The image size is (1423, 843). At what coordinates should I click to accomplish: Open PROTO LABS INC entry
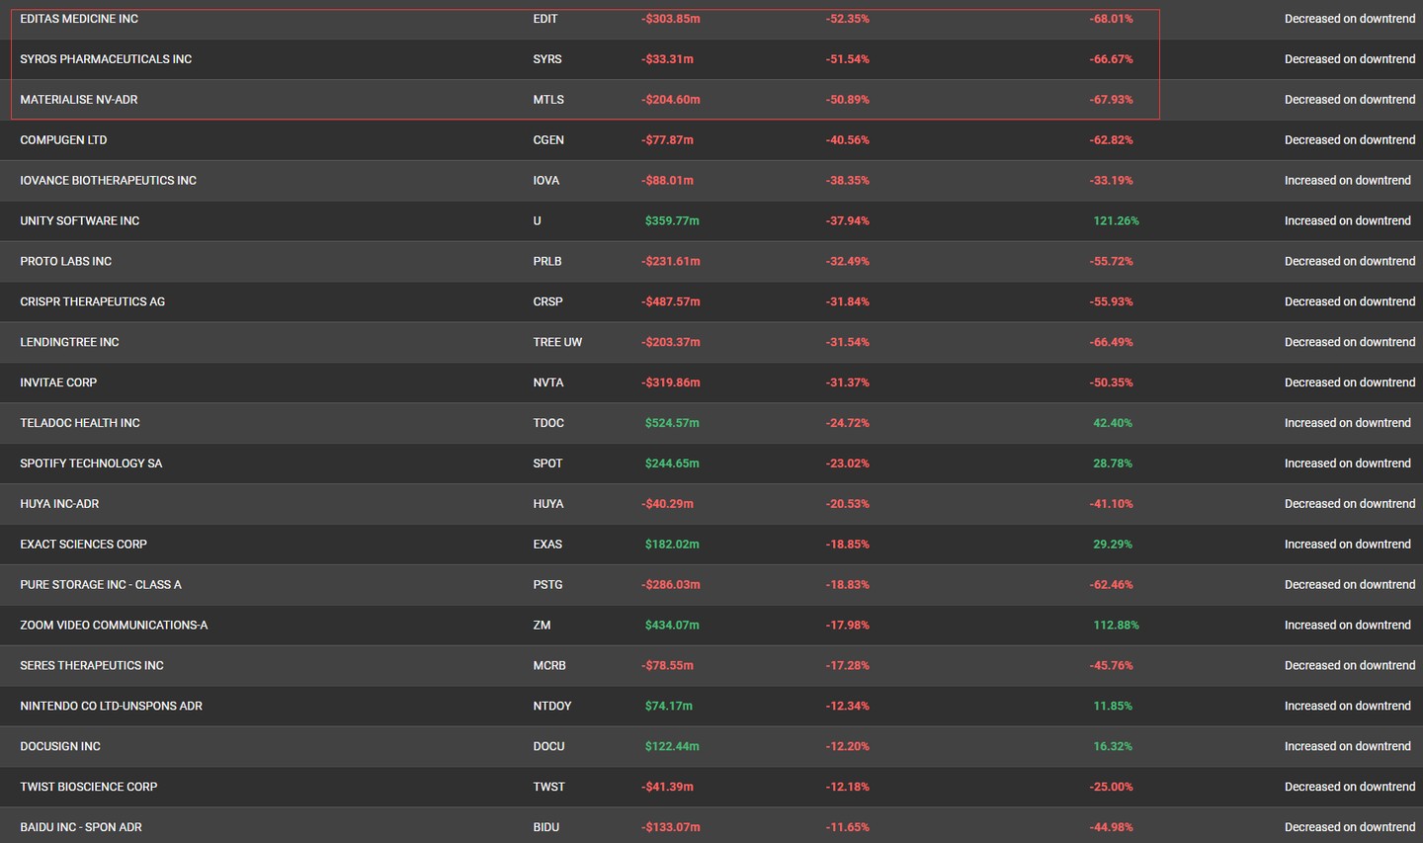pos(66,262)
